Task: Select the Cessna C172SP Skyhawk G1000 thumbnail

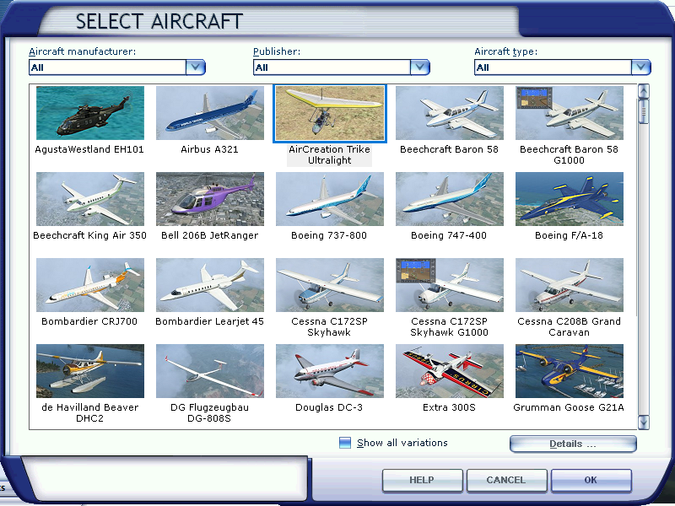Action: pyautogui.click(x=450, y=285)
